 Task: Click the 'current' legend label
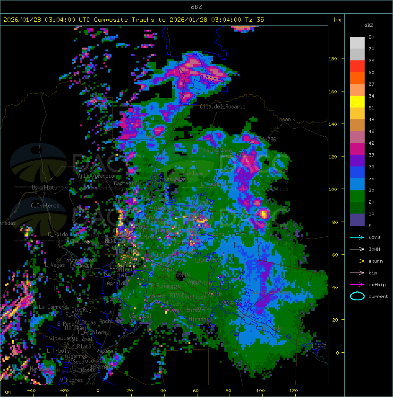(x=378, y=297)
